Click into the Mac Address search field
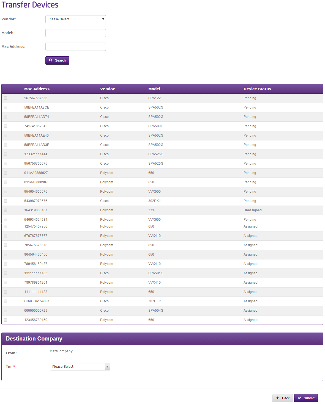 click(x=76, y=47)
